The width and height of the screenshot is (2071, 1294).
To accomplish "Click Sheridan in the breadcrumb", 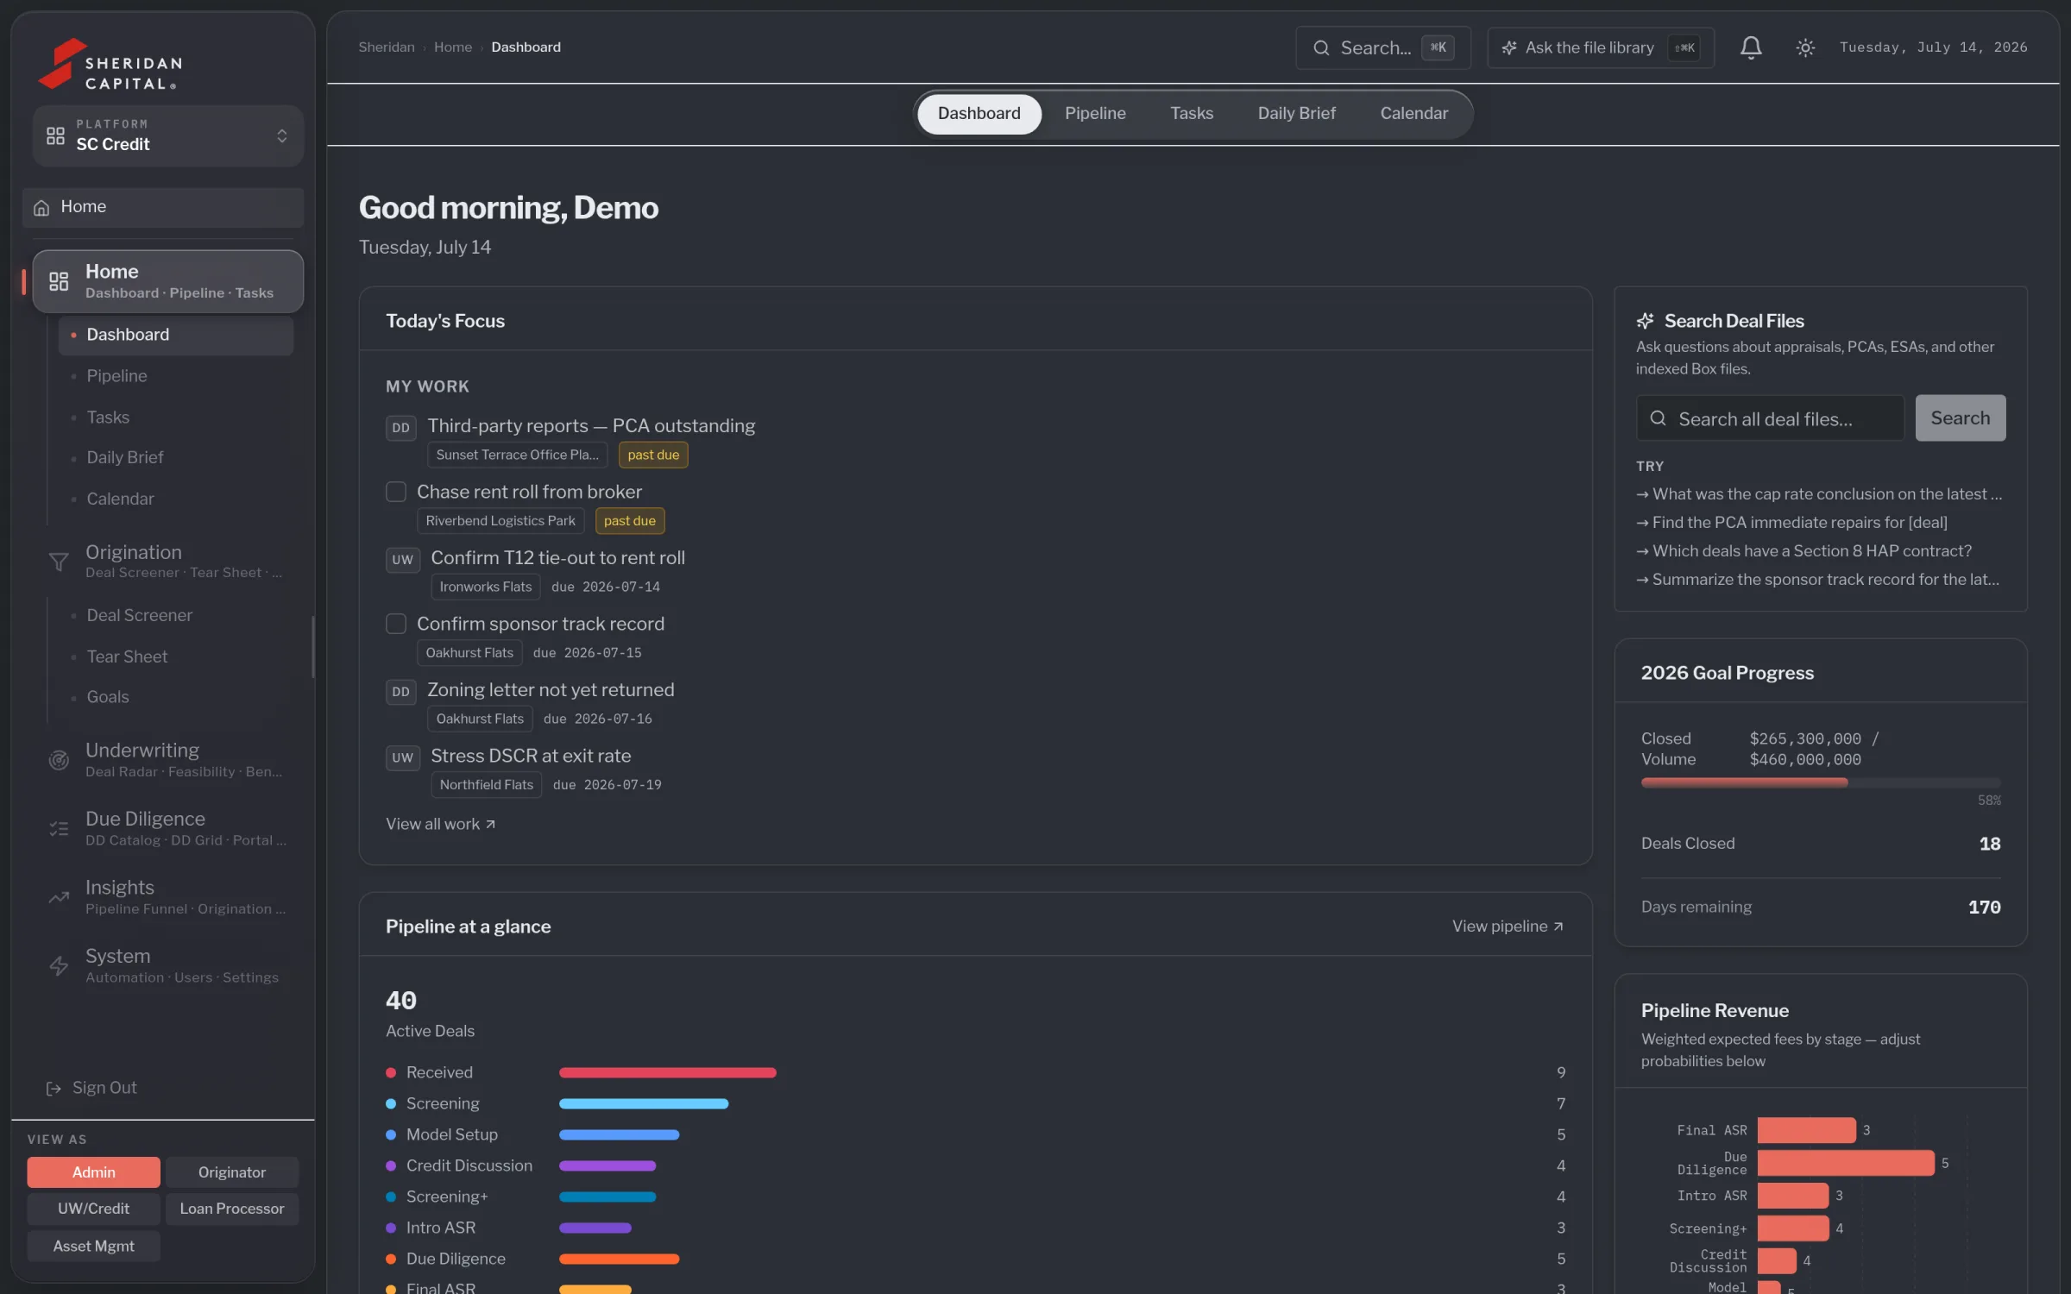I will pos(387,47).
